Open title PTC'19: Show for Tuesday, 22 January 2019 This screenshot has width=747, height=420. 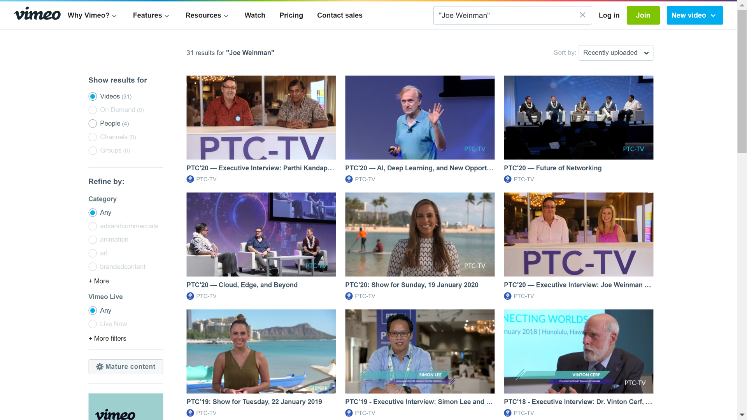(254, 402)
